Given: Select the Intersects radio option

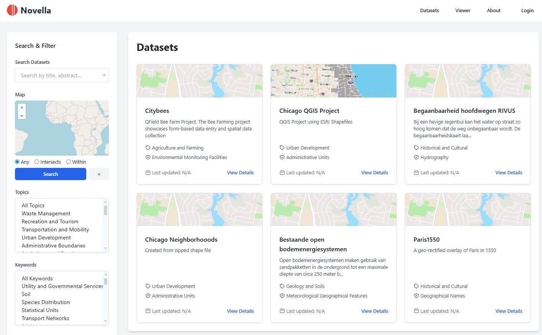Looking at the screenshot, I should 37,162.
